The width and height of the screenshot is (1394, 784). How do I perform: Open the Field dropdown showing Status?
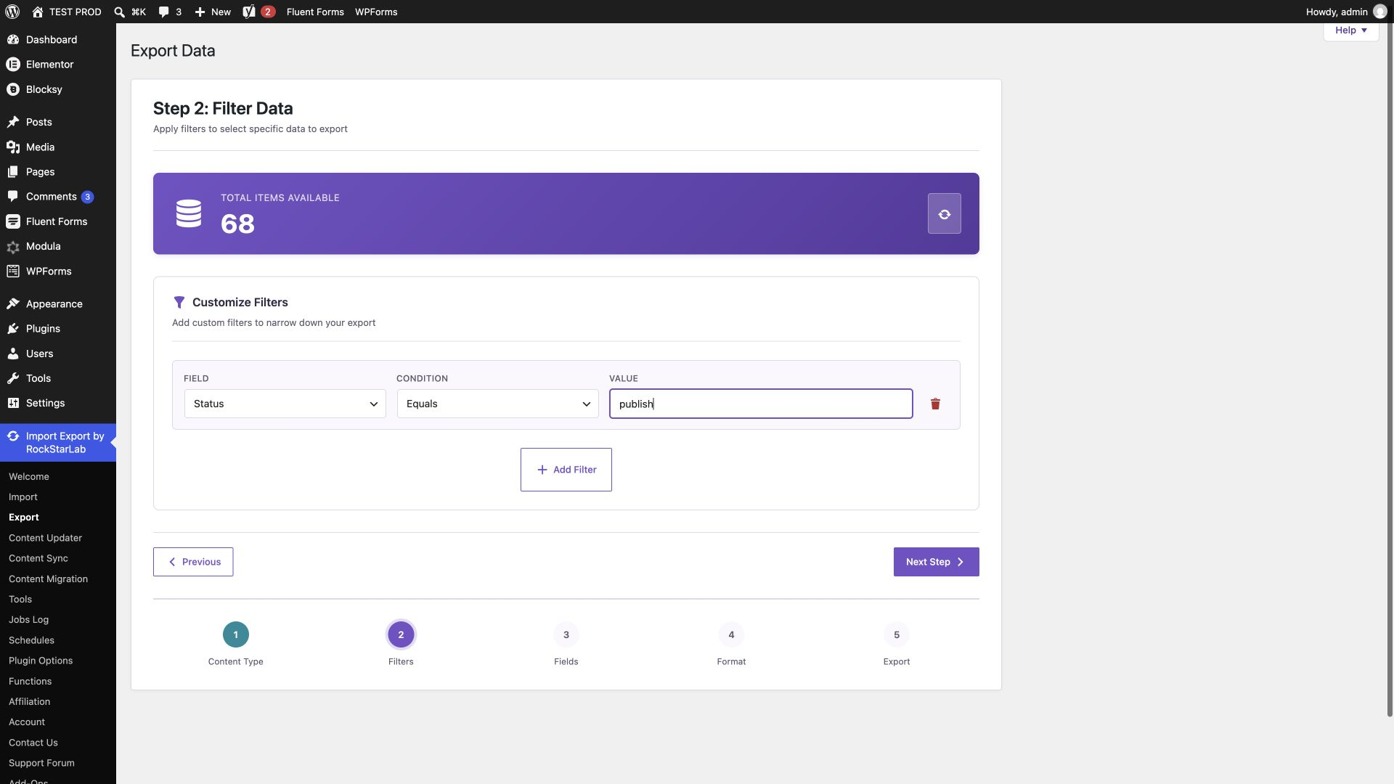[x=285, y=404]
